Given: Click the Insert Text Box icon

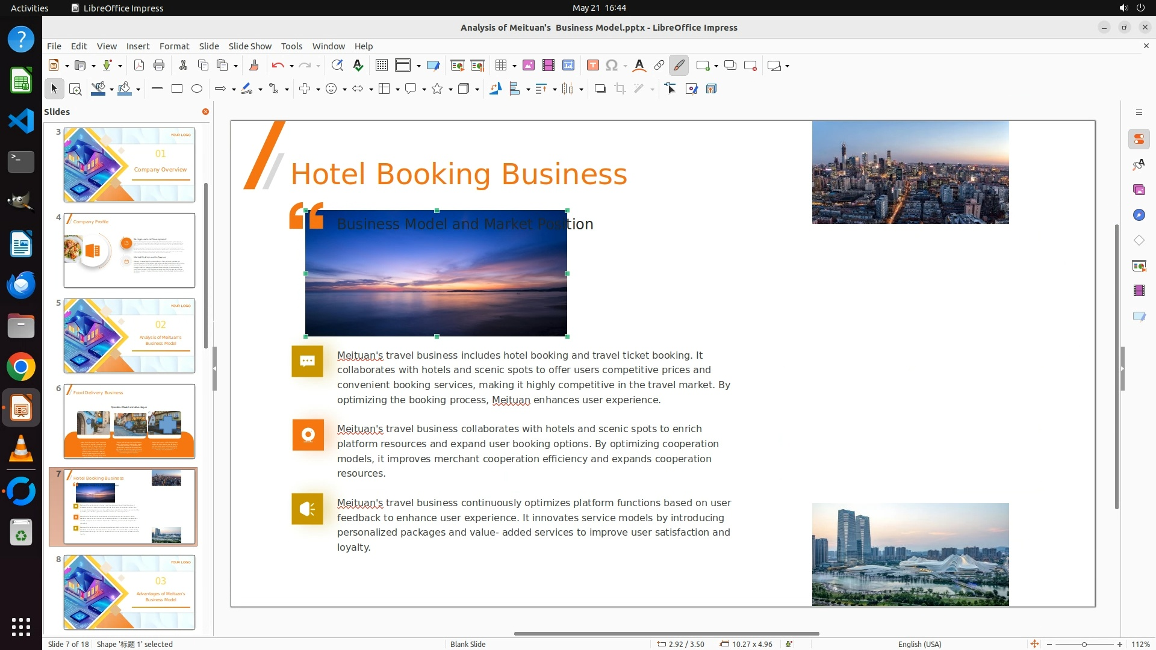Looking at the screenshot, I should tap(592, 66).
